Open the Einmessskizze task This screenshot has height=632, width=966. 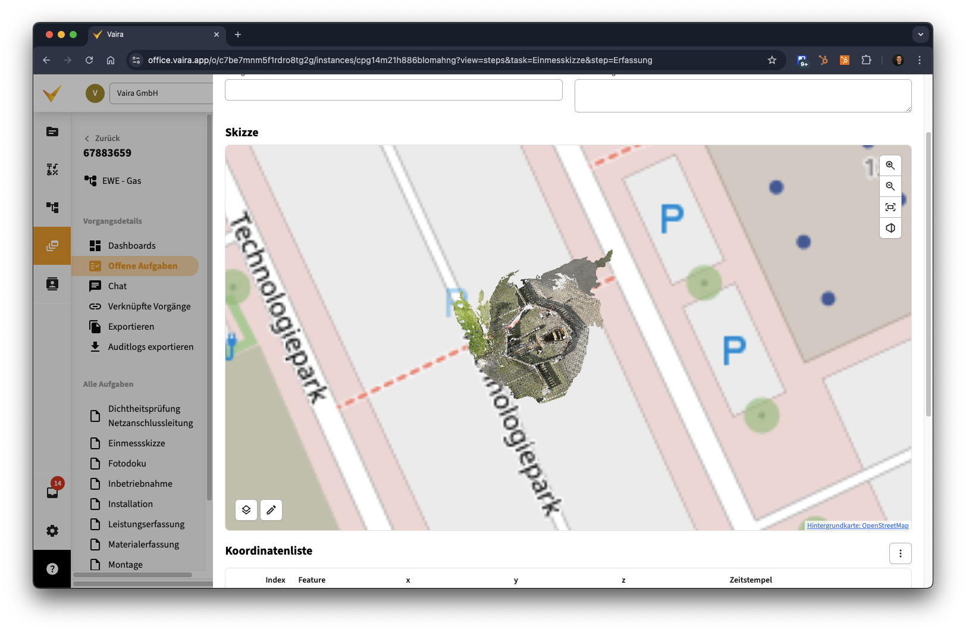coord(136,443)
